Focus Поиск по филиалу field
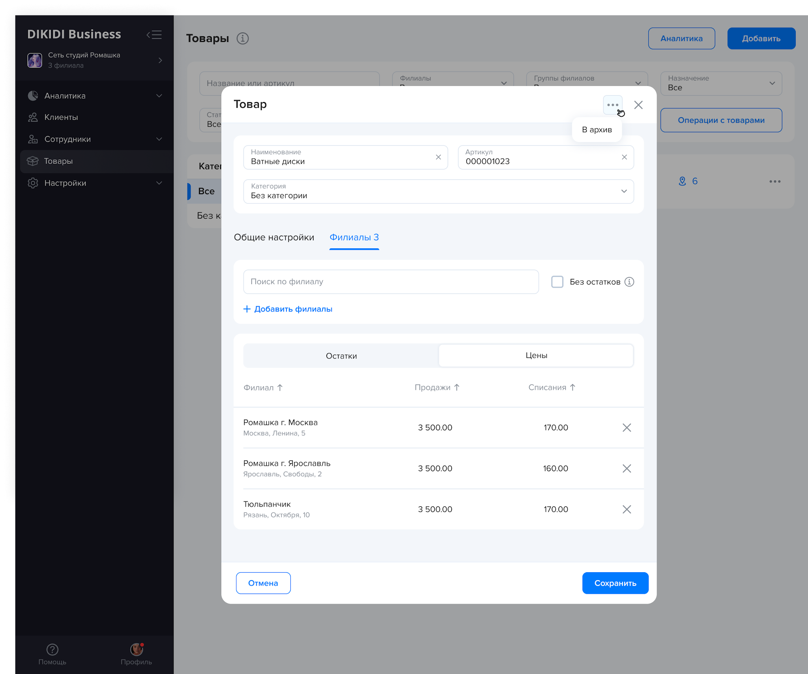808x674 pixels. pyautogui.click(x=391, y=282)
